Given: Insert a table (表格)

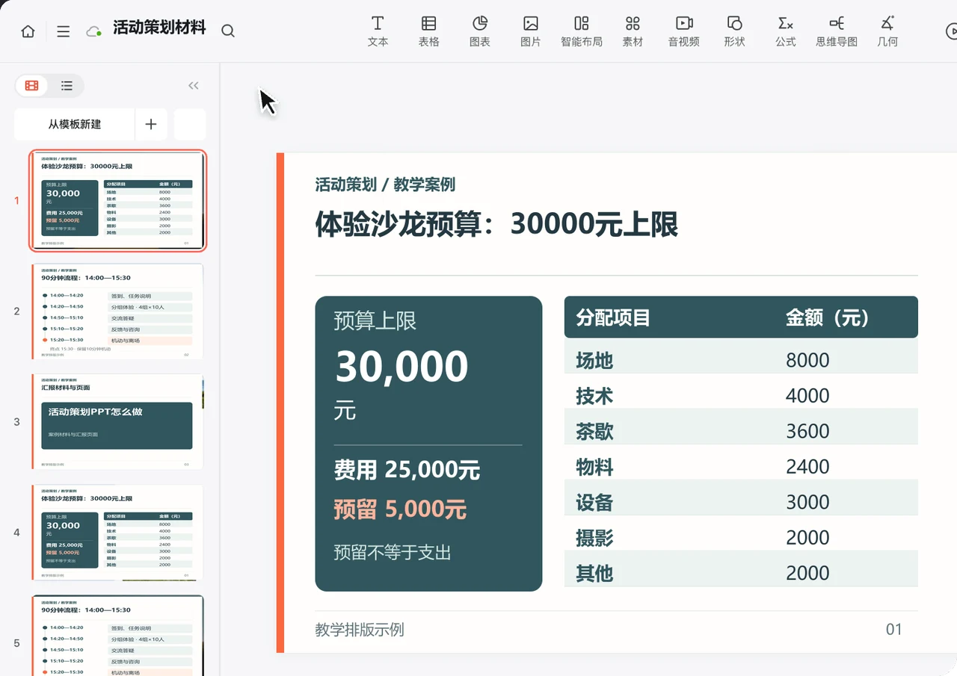Looking at the screenshot, I should click(429, 31).
